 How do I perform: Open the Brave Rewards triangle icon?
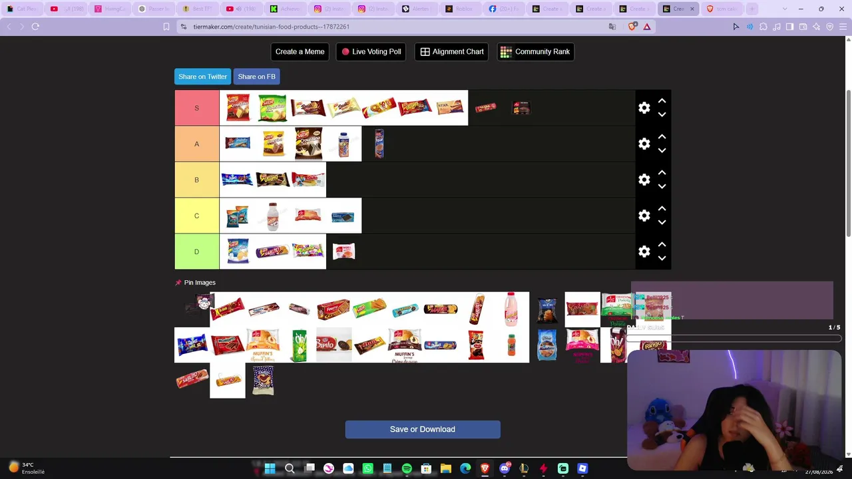tap(646, 27)
